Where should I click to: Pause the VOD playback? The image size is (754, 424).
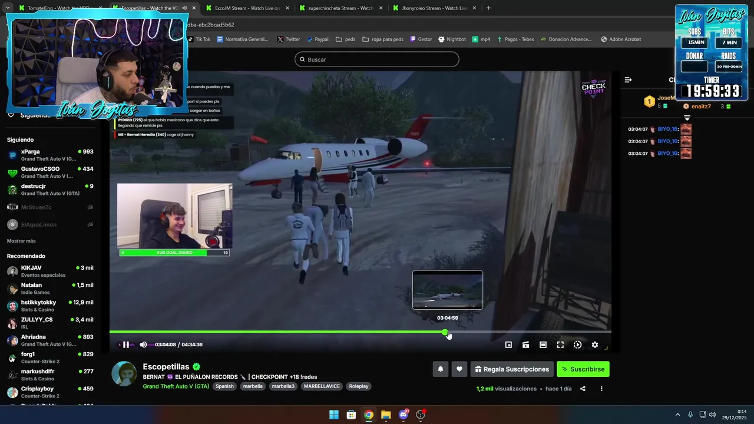point(125,345)
